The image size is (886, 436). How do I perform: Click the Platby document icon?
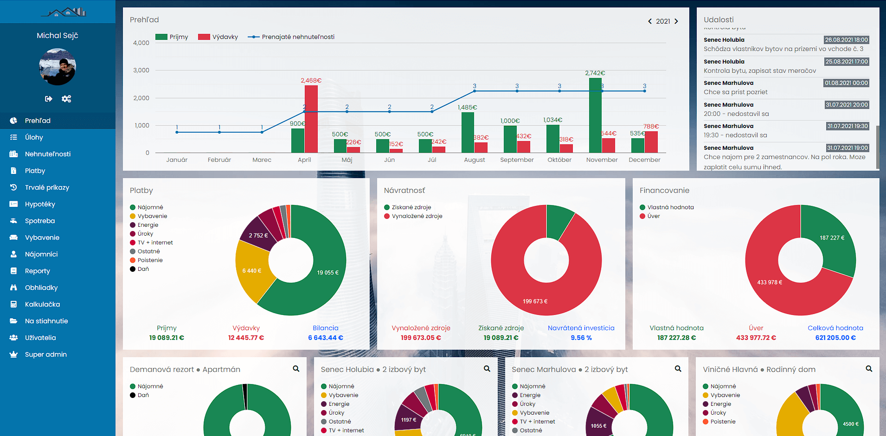13,171
